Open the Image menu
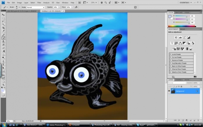The image size is (203, 127). pos(19,3)
